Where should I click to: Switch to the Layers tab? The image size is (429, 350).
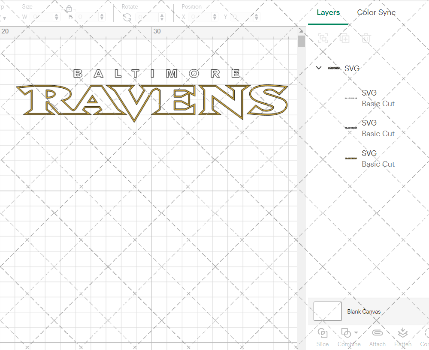coord(328,12)
